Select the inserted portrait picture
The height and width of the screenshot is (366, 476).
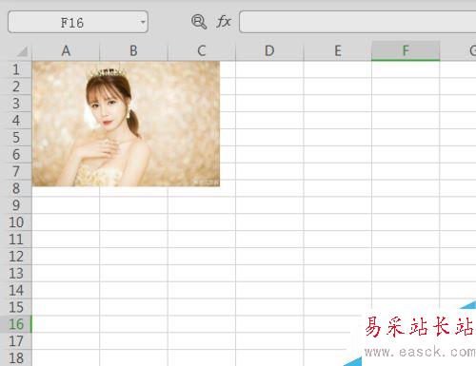pyautogui.click(x=126, y=124)
